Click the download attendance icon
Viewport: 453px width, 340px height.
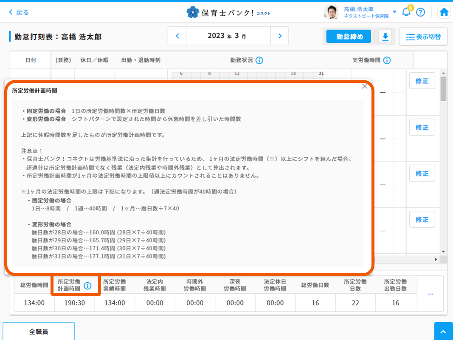385,37
